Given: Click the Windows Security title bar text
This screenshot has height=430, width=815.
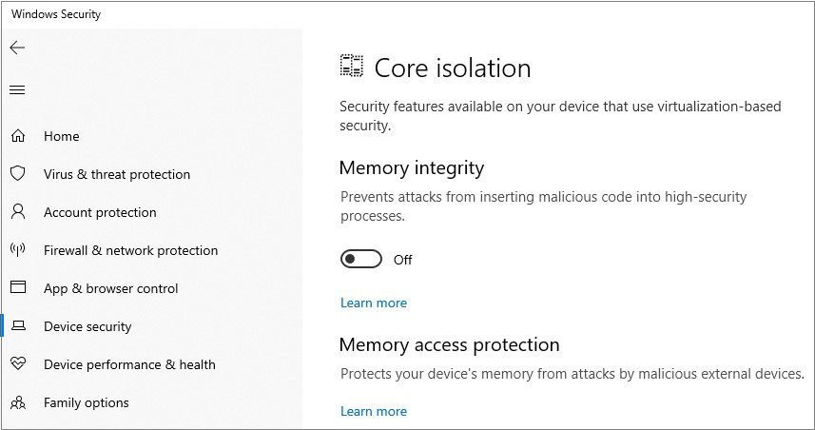Looking at the screenshot, I should point(56,14).
